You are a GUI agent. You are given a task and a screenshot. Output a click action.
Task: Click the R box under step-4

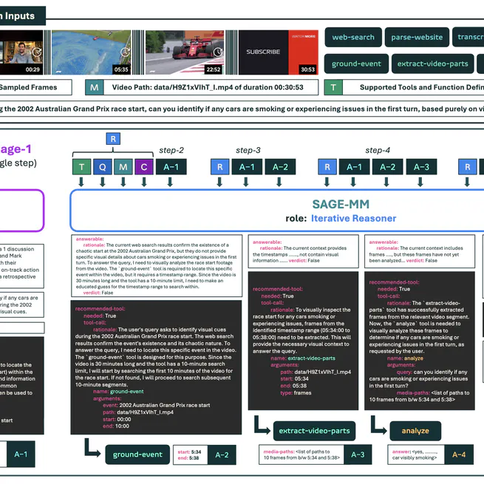click(327, 167)
